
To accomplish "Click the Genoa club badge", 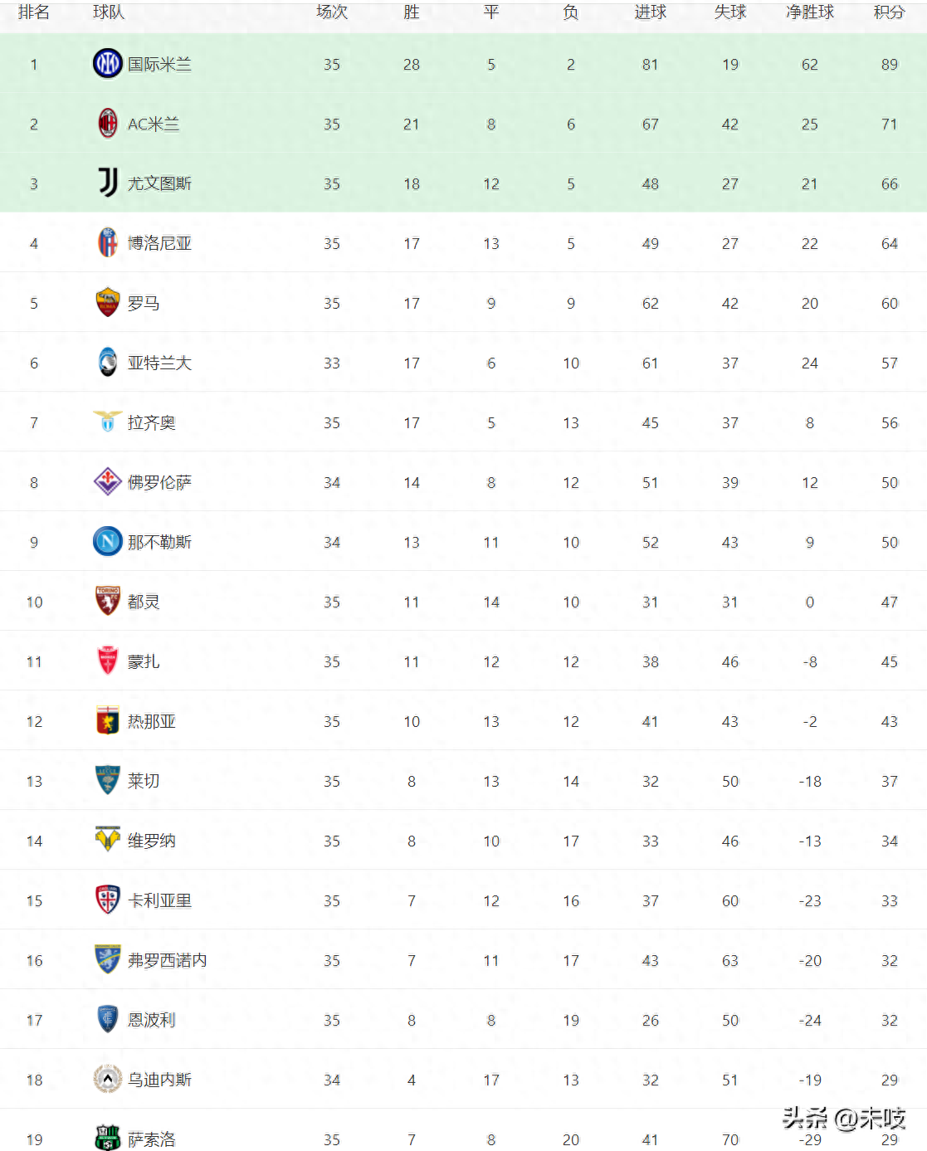I will click(108, 721).
